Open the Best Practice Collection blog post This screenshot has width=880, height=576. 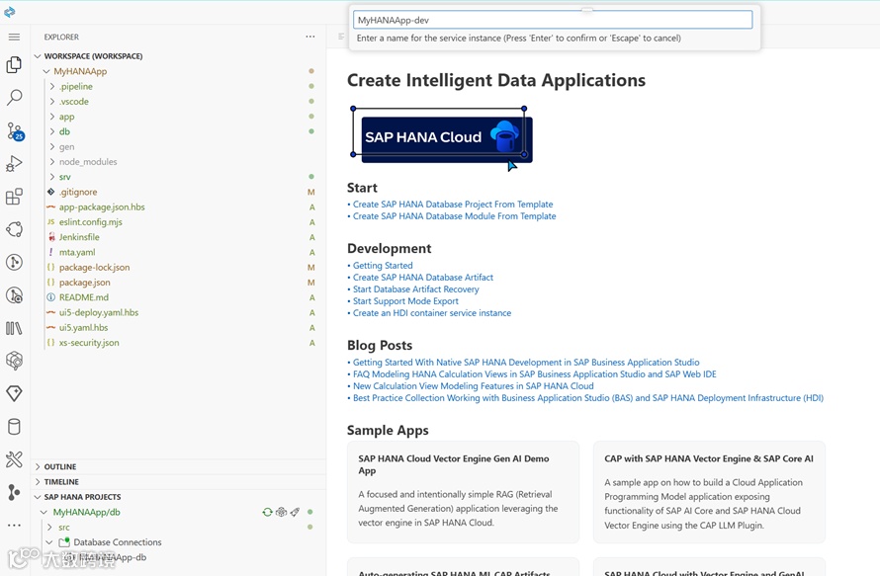(x=588, y=397)
